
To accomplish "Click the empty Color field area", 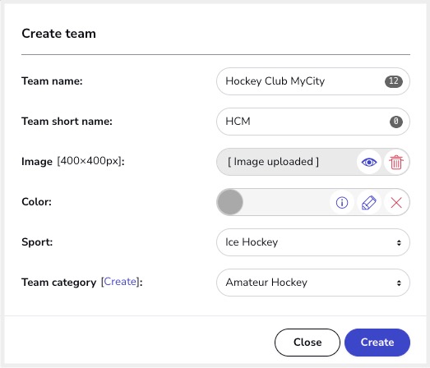I will [286, 202].
